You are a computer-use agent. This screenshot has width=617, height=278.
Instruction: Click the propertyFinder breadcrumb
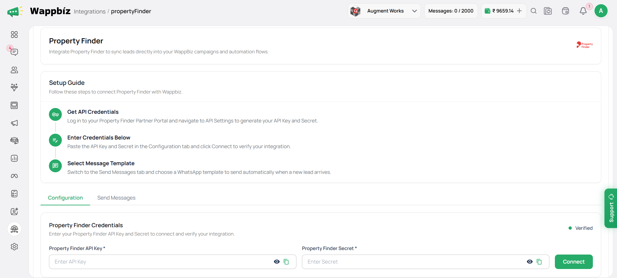[131, 11]
